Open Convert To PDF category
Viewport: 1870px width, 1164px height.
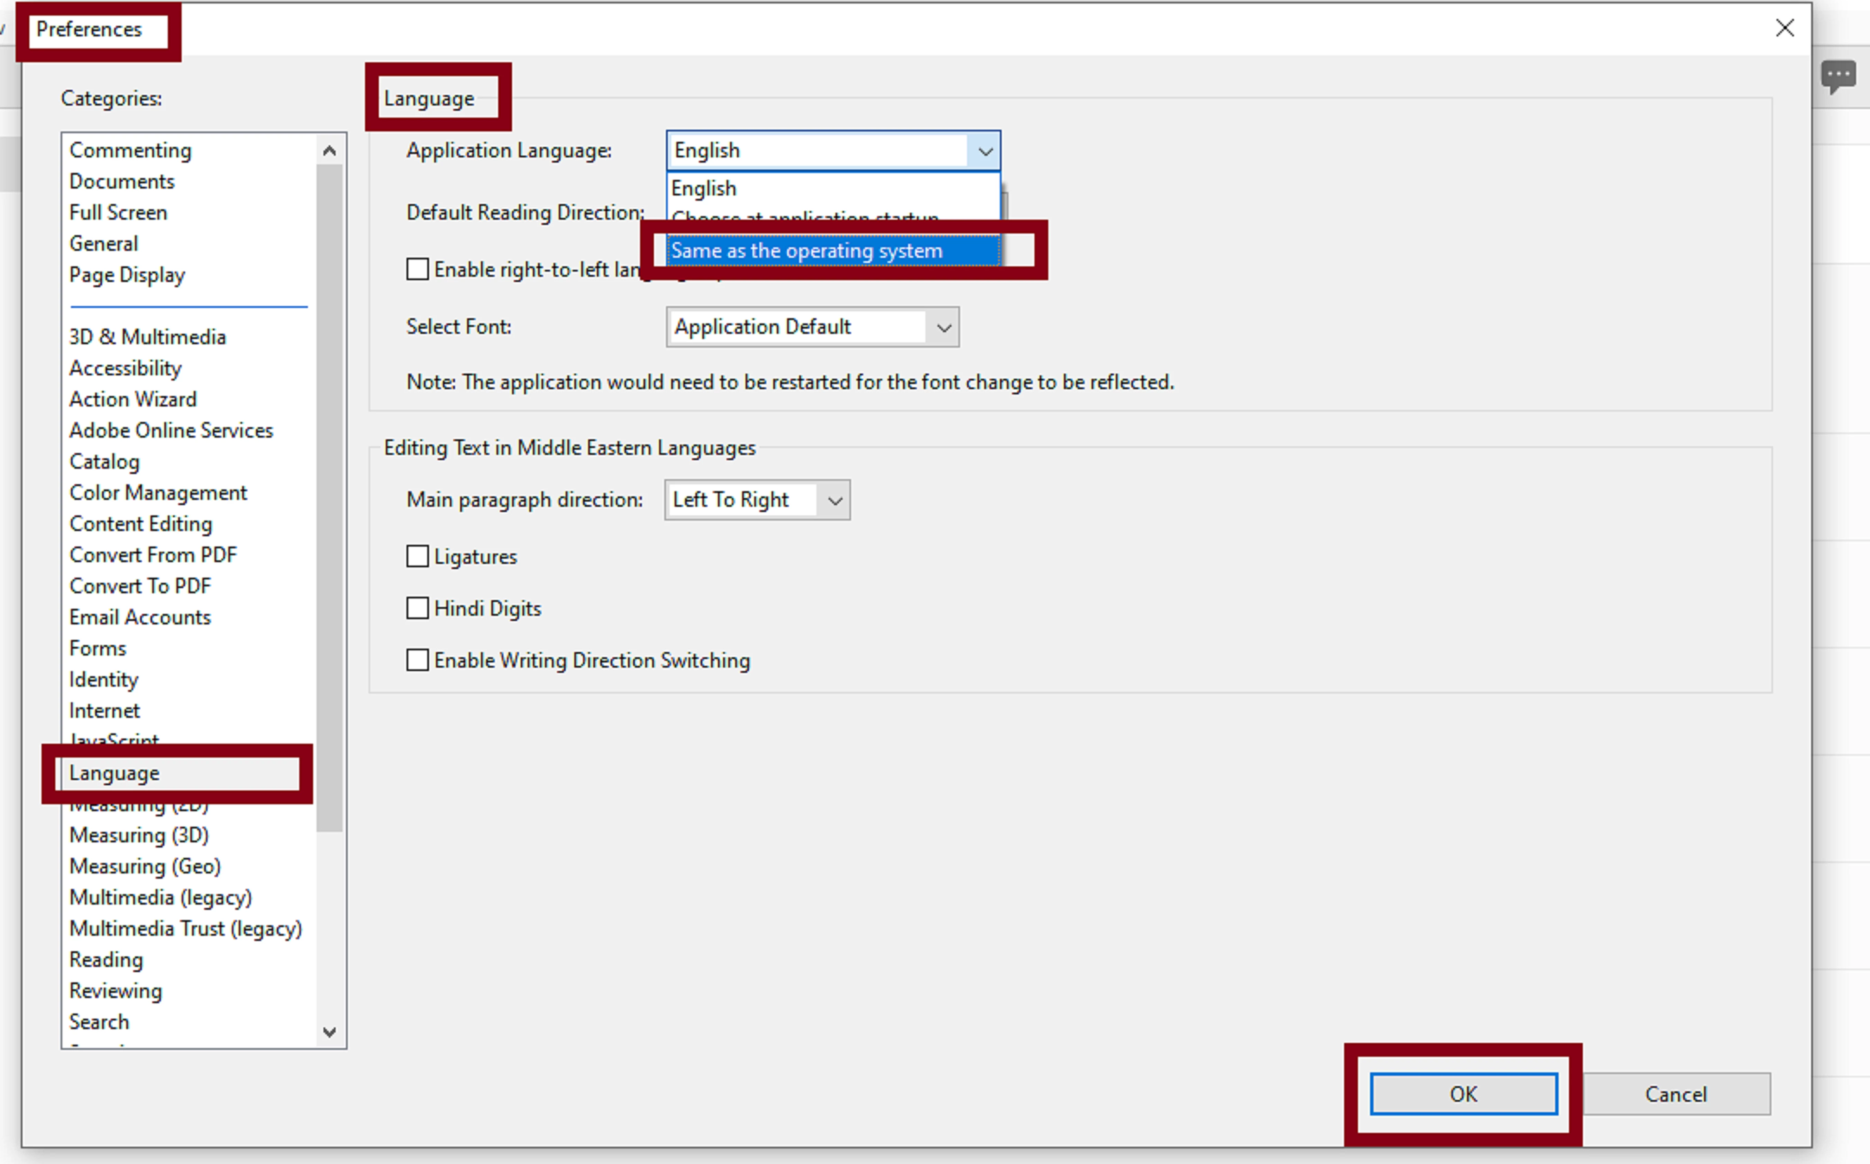(140, 586)
